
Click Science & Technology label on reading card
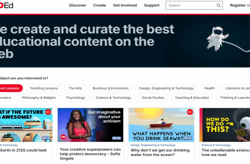[x=216, y=145]
